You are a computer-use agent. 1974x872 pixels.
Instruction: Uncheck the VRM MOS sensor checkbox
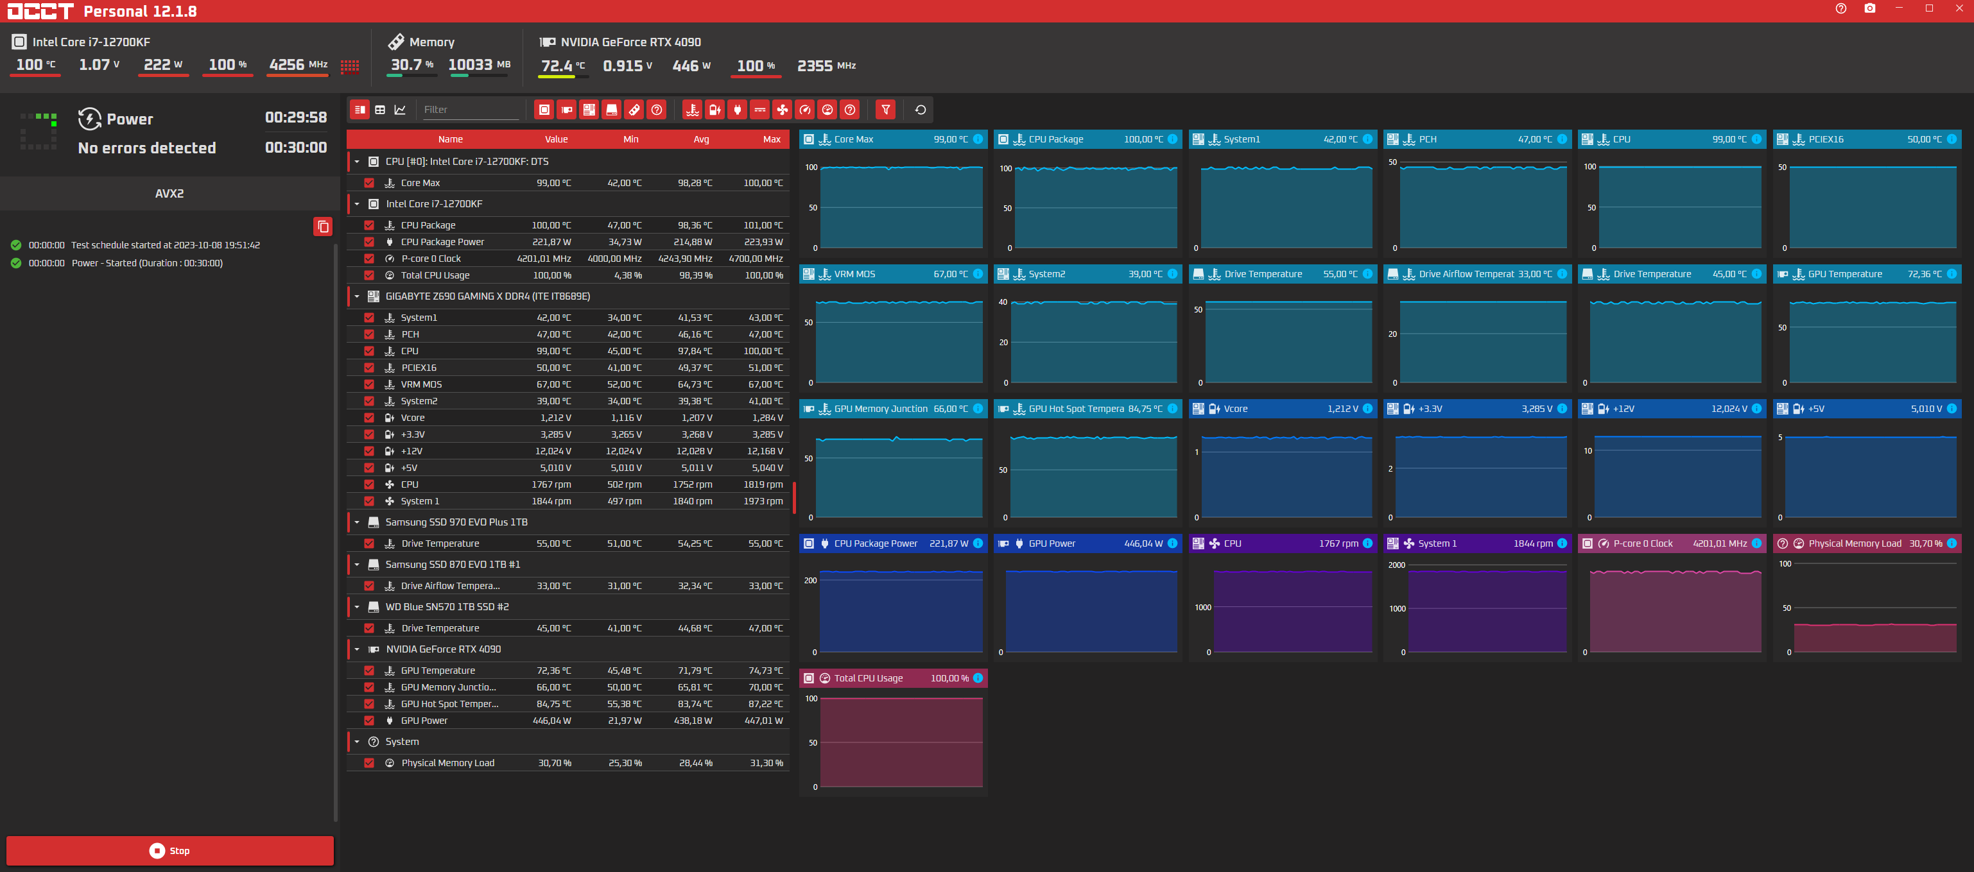(368, 384)
